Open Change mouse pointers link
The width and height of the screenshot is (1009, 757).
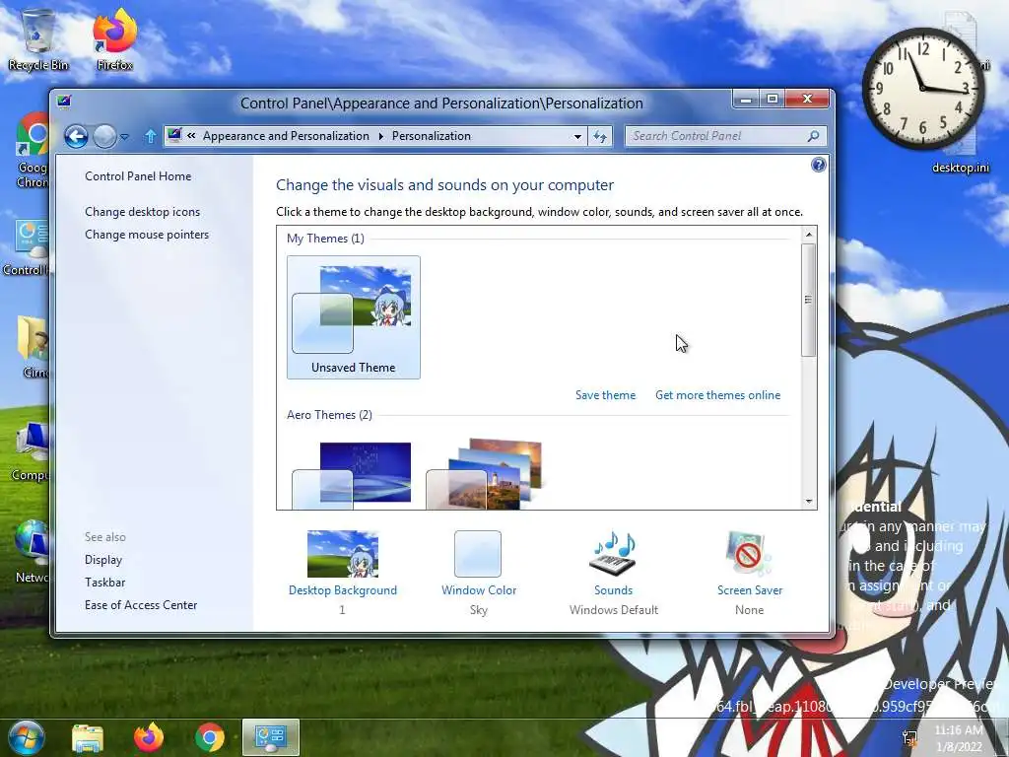point(147,235)
